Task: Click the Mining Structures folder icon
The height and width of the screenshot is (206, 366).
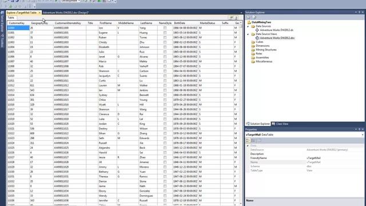Action: coord(253,50)
